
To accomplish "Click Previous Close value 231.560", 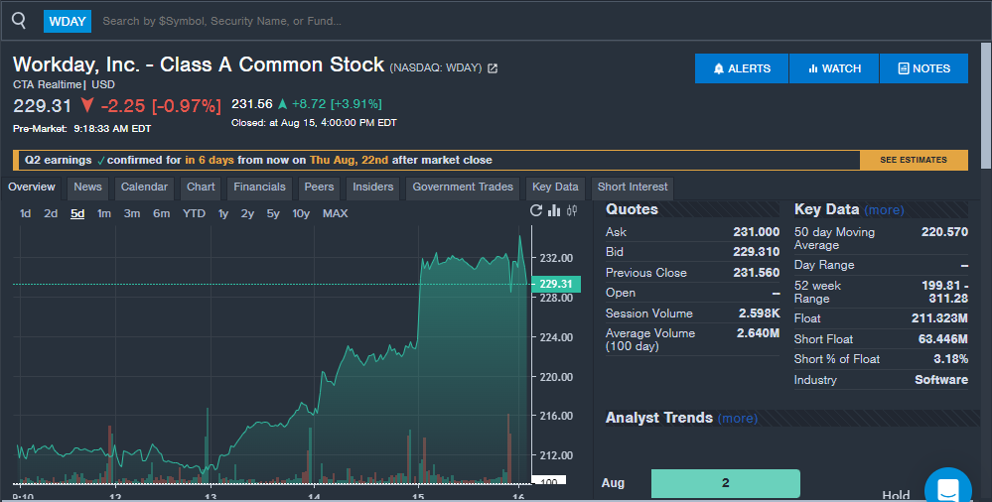I will click(x=756, y=273).
